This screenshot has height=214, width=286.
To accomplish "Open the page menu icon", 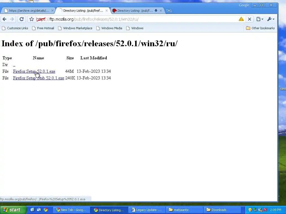I will (260, 19).
